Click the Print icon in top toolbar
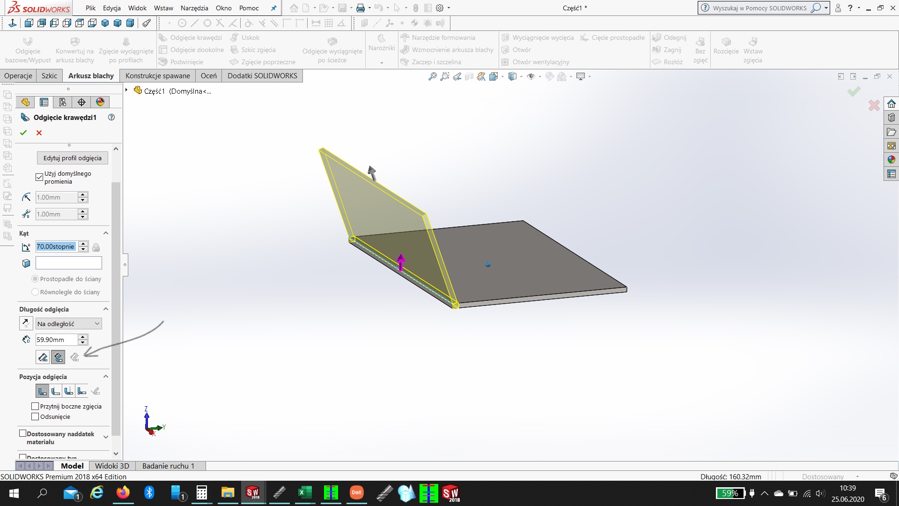Viewport: 899px width, 506px height. tap(360, 8)
